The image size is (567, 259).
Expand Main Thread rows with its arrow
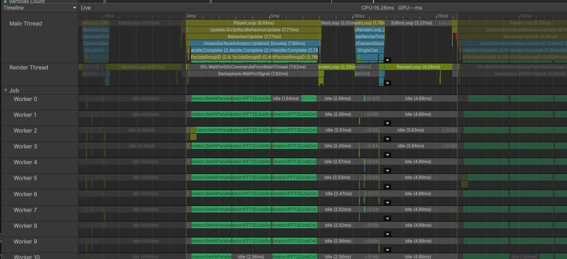coord(388,60)
